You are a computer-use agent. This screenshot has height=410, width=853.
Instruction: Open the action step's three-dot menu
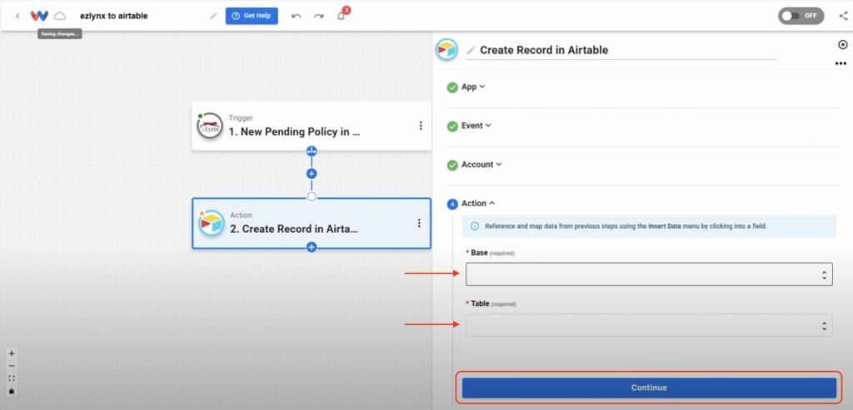coord(419,223)
